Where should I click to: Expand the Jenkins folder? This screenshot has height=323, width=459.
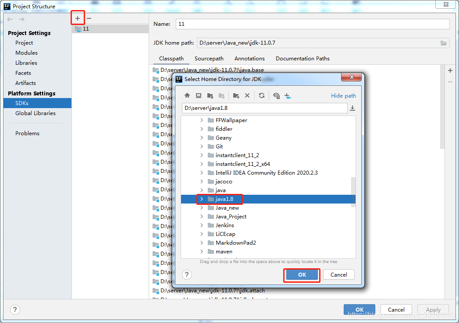(x=201, y=225)
